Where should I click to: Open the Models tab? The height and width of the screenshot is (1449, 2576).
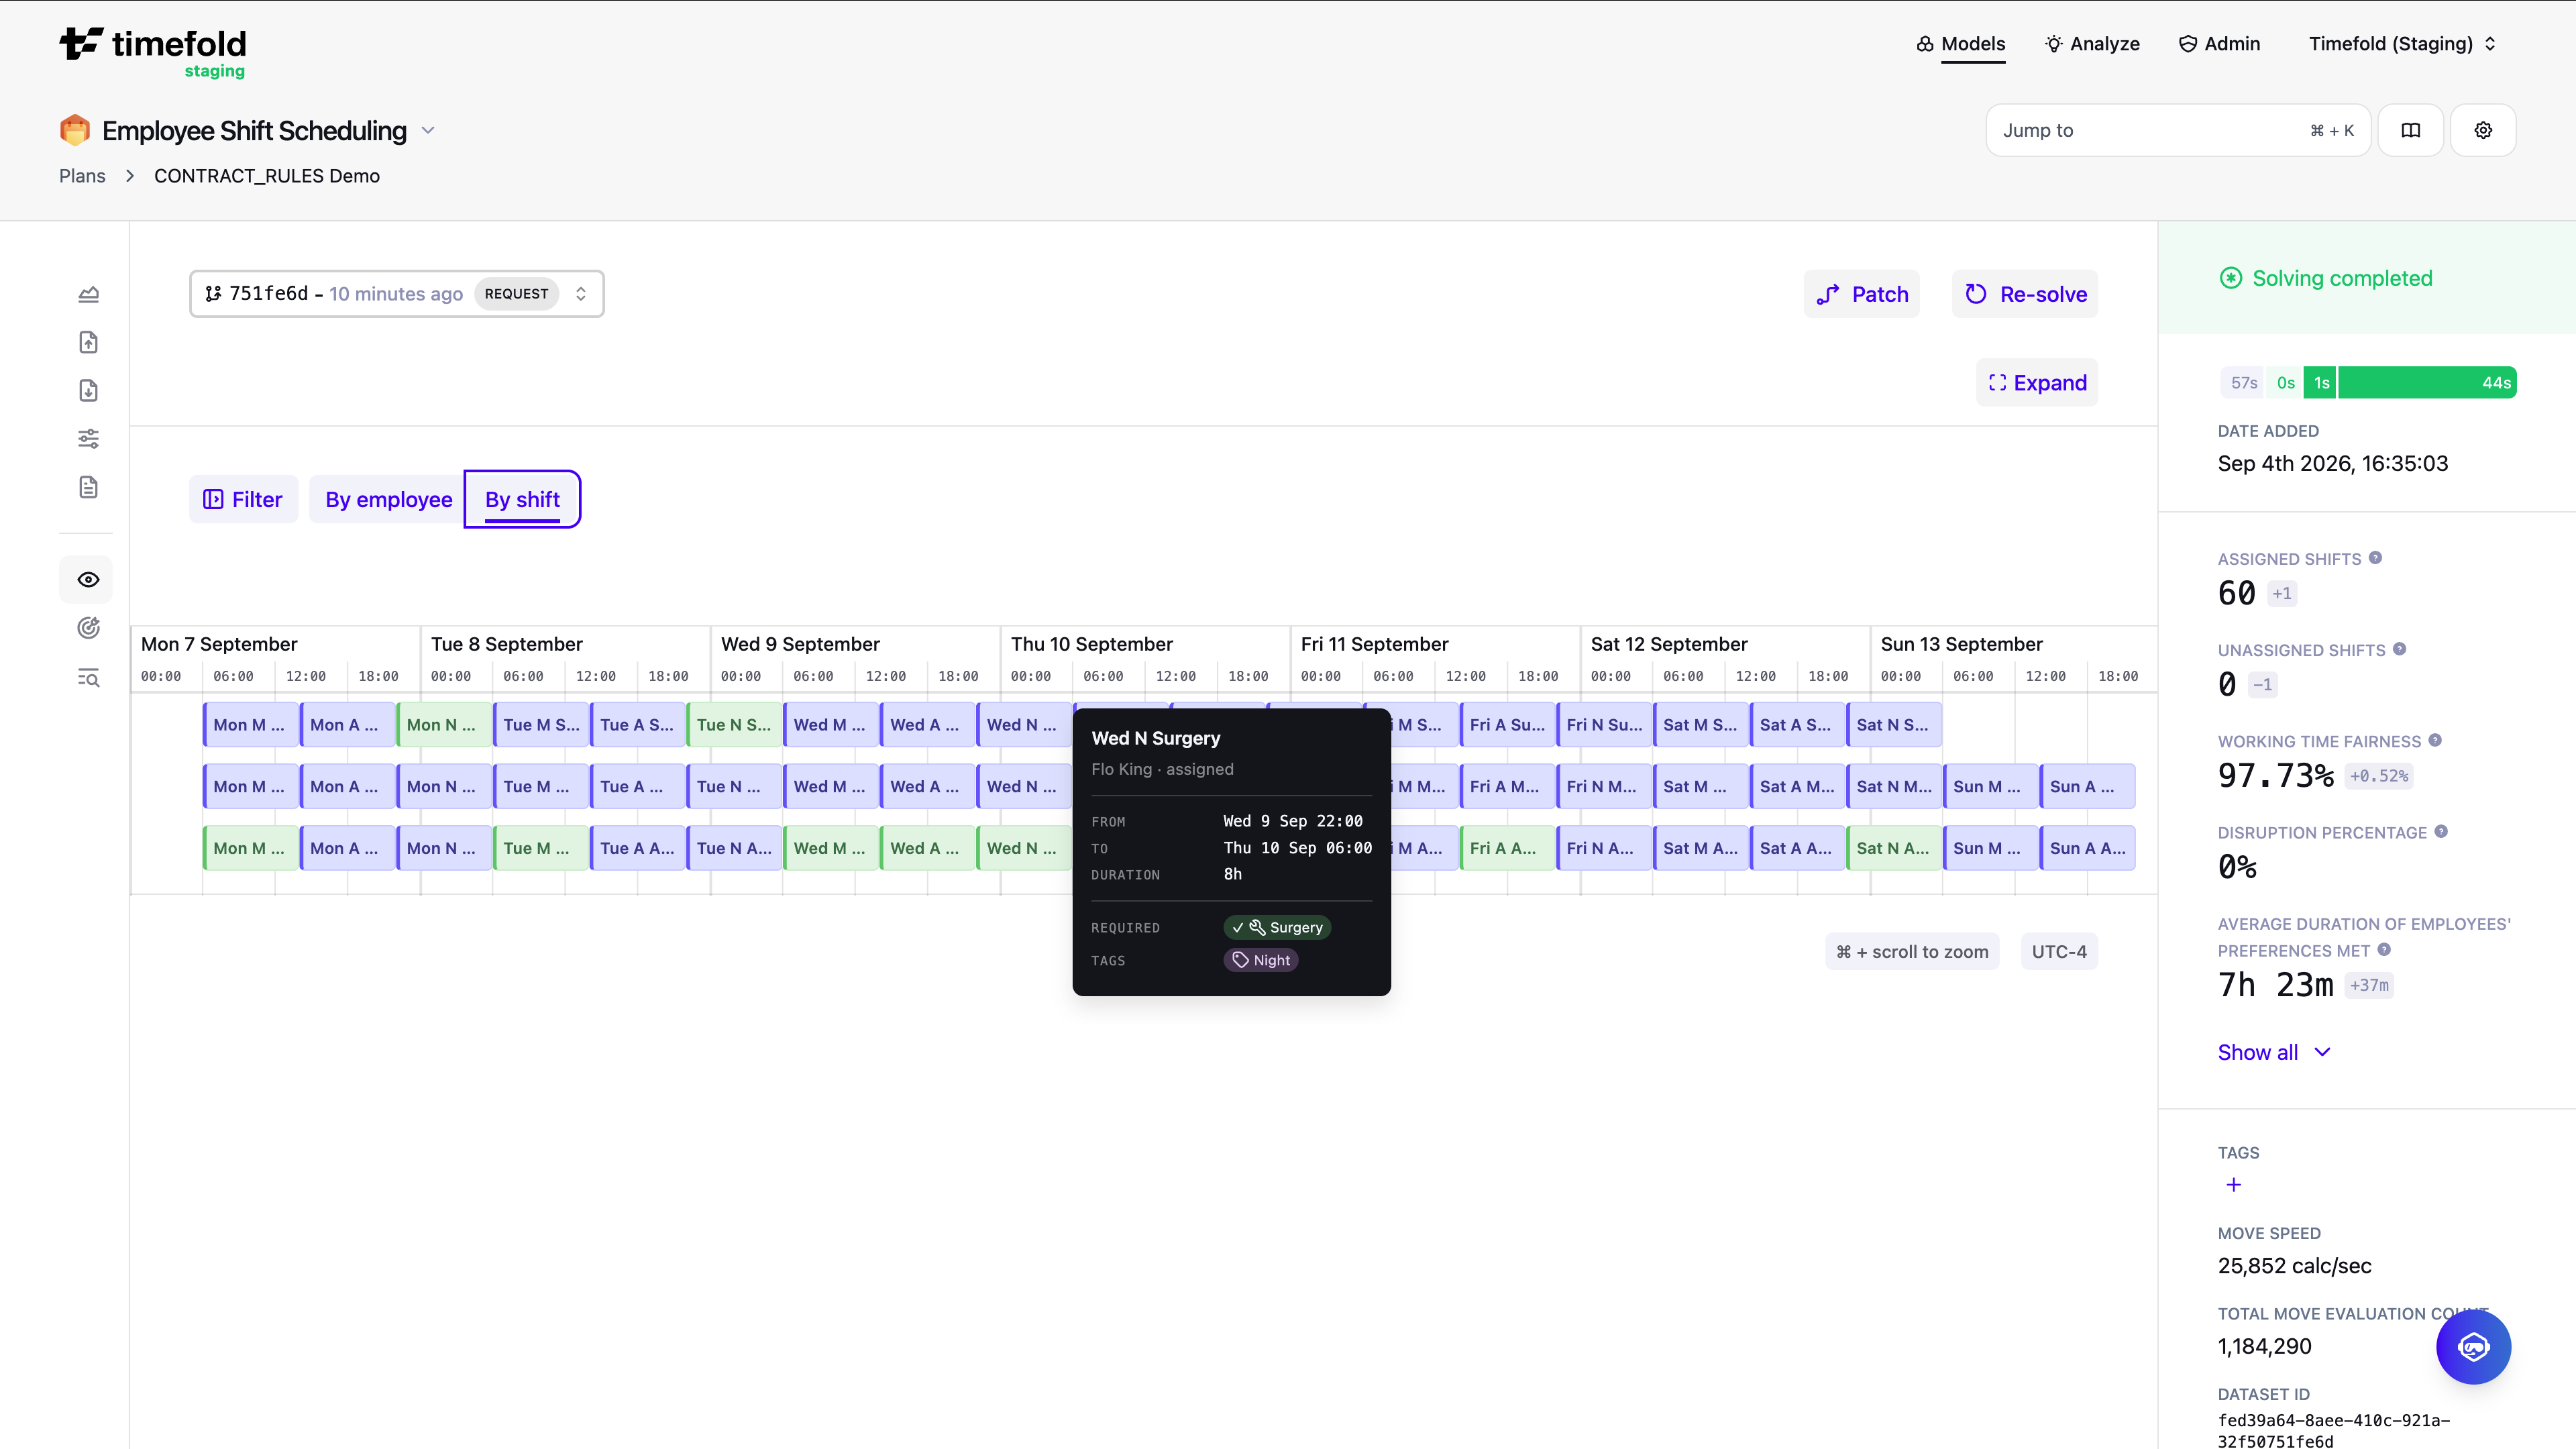[1960, 44]
